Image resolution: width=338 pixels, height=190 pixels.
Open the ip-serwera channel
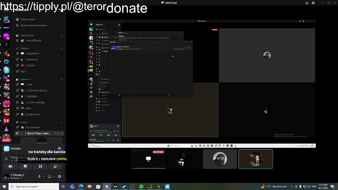click(40, 127)
